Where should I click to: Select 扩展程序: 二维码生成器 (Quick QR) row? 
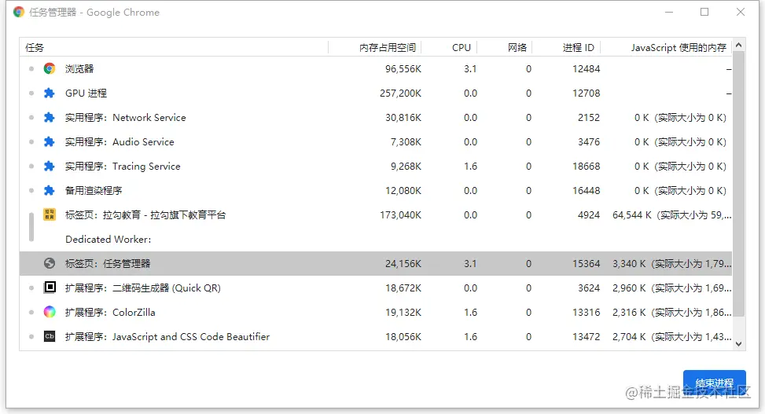click(x=376, y=288)
